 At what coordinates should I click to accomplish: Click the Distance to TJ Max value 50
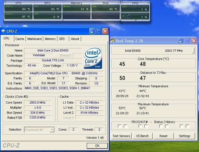point(122,78)
